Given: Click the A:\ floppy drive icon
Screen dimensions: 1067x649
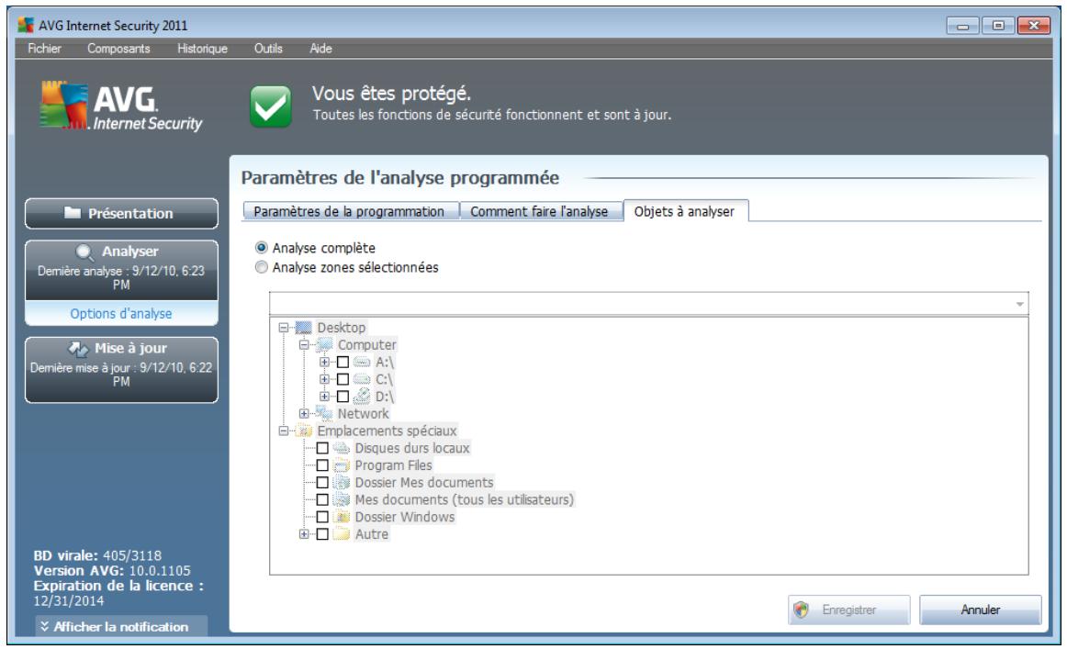Looking at the screenshot, I should click(x=362, y=362).
